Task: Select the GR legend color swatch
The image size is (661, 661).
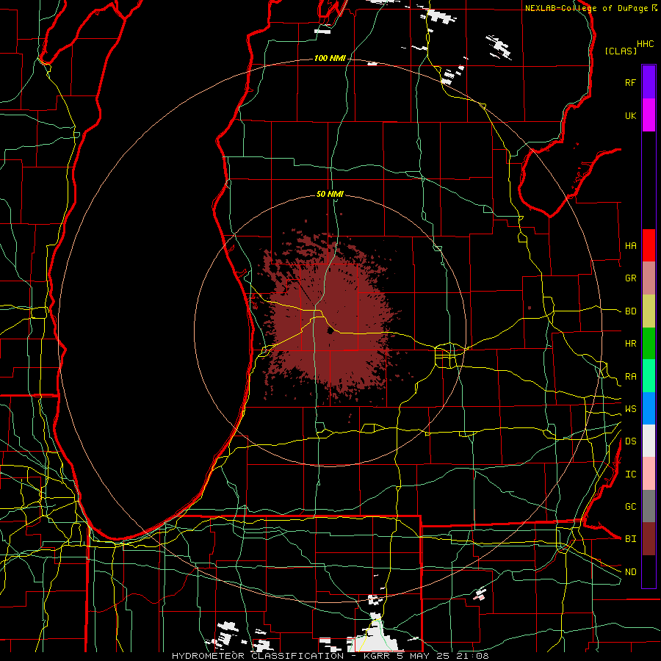Action: coord(649,278)
